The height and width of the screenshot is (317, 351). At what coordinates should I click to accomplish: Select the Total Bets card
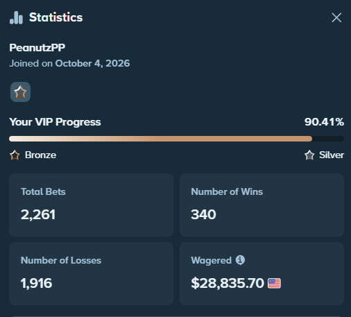91,205
